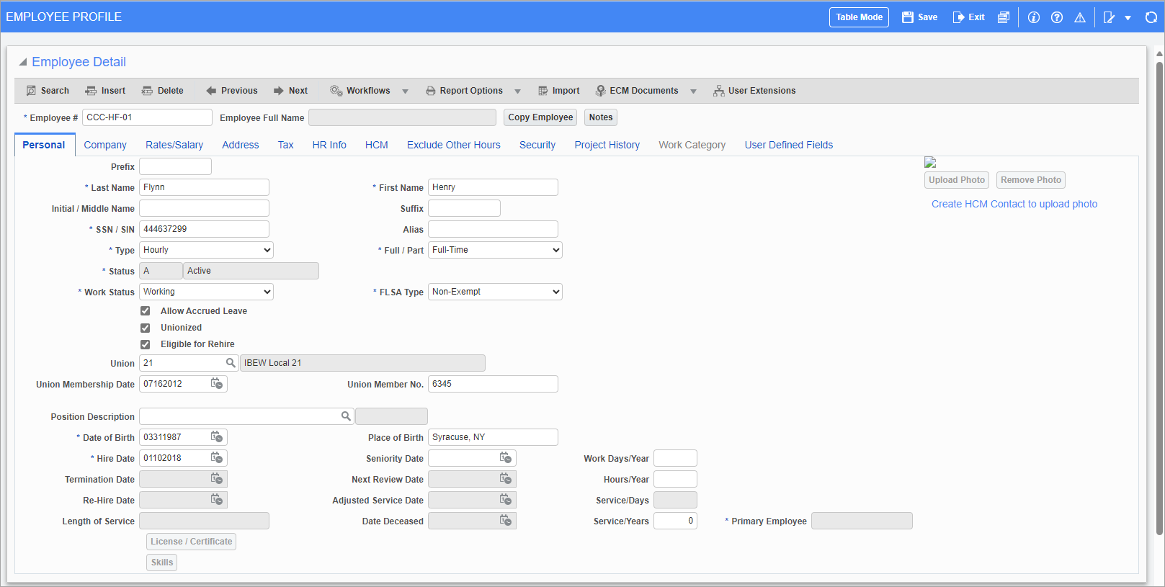Click the Notes button
The image size is (1165, 587).
pos(601,117)
